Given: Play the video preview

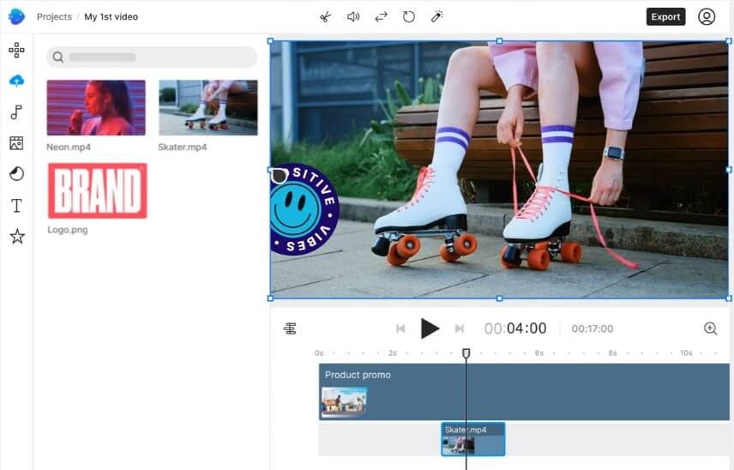Looking at the screenshot, I should 430,328.
